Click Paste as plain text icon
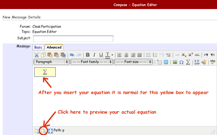 click(x=57, y=55)
